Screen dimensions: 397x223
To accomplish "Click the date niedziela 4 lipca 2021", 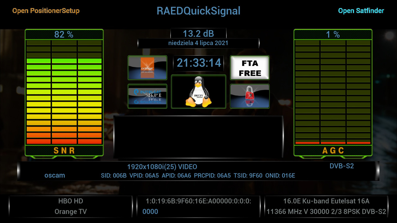I will coord(198,43).
